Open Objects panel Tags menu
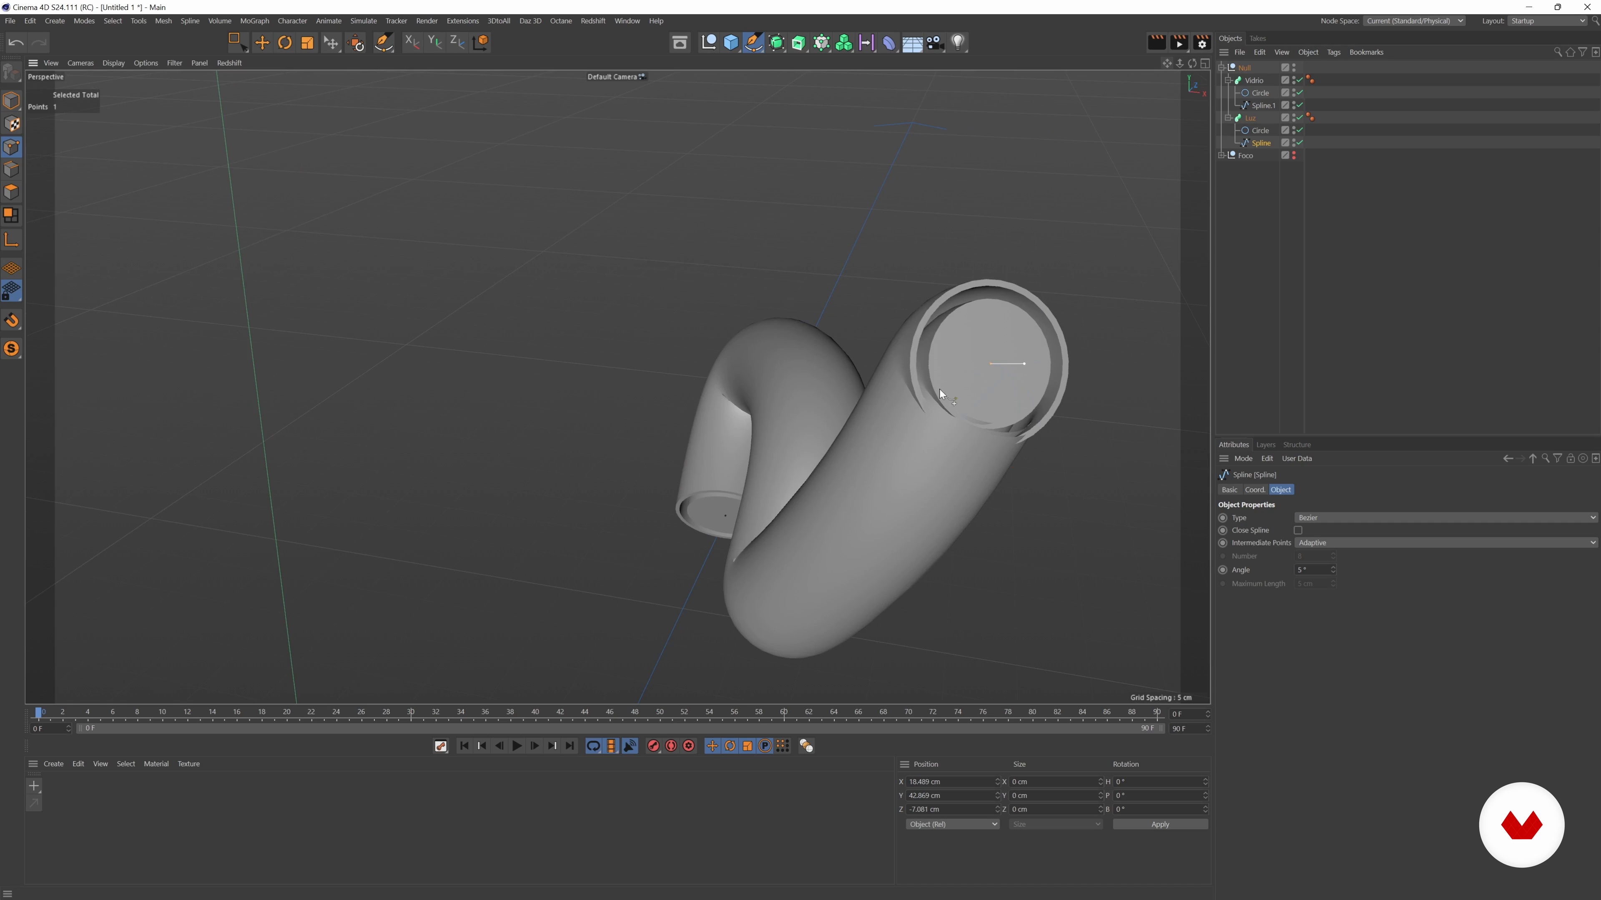The height and width of the screenshot is (900, 1601). point(1334,53)
